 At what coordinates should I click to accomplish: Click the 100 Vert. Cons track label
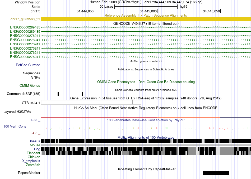pos(15,127)
